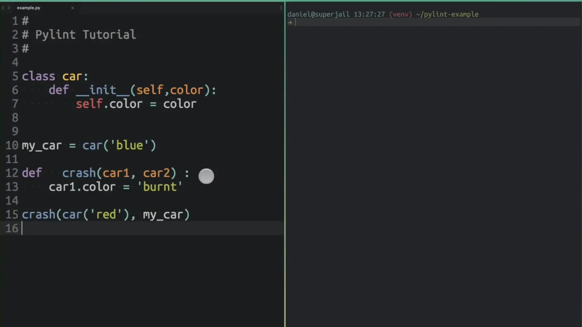Click line number 16 in the gutter
The width and height of the screenshot is (582, 327).
pyautogui.click(x=12, y=229)
